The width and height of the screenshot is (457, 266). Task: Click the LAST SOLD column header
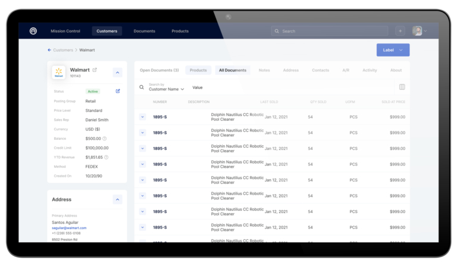pos(269,102)
